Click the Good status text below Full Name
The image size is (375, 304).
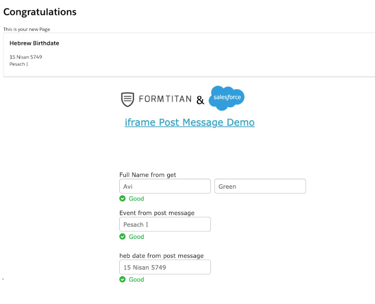pos(136,198)
